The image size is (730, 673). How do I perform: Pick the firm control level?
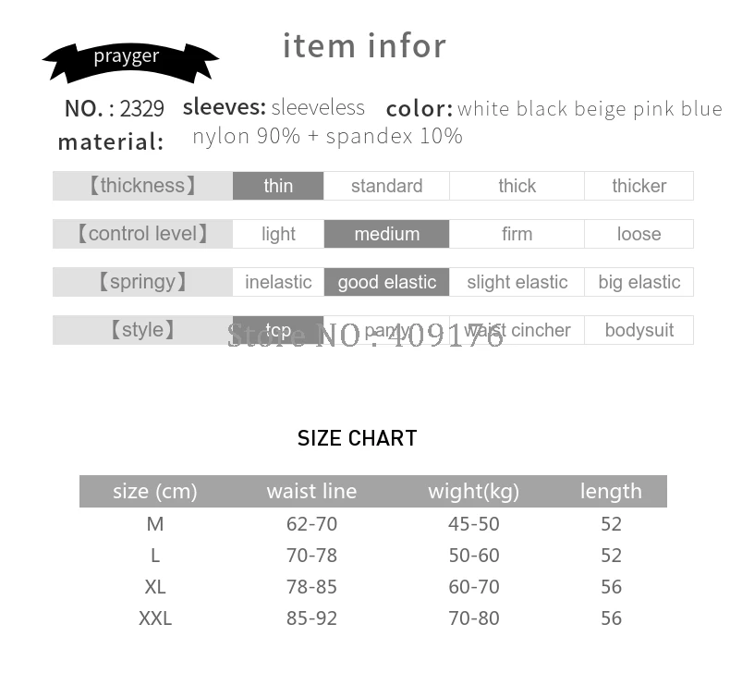pos(517,234)
